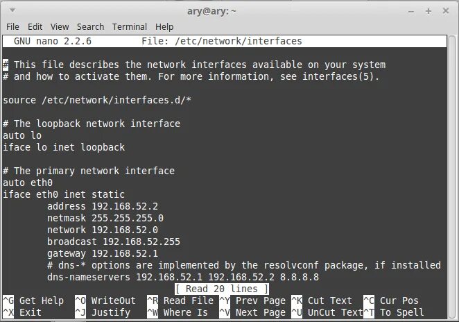Open the Edit menu
This screenshot has width=459, height=322.
coord(35,26)
